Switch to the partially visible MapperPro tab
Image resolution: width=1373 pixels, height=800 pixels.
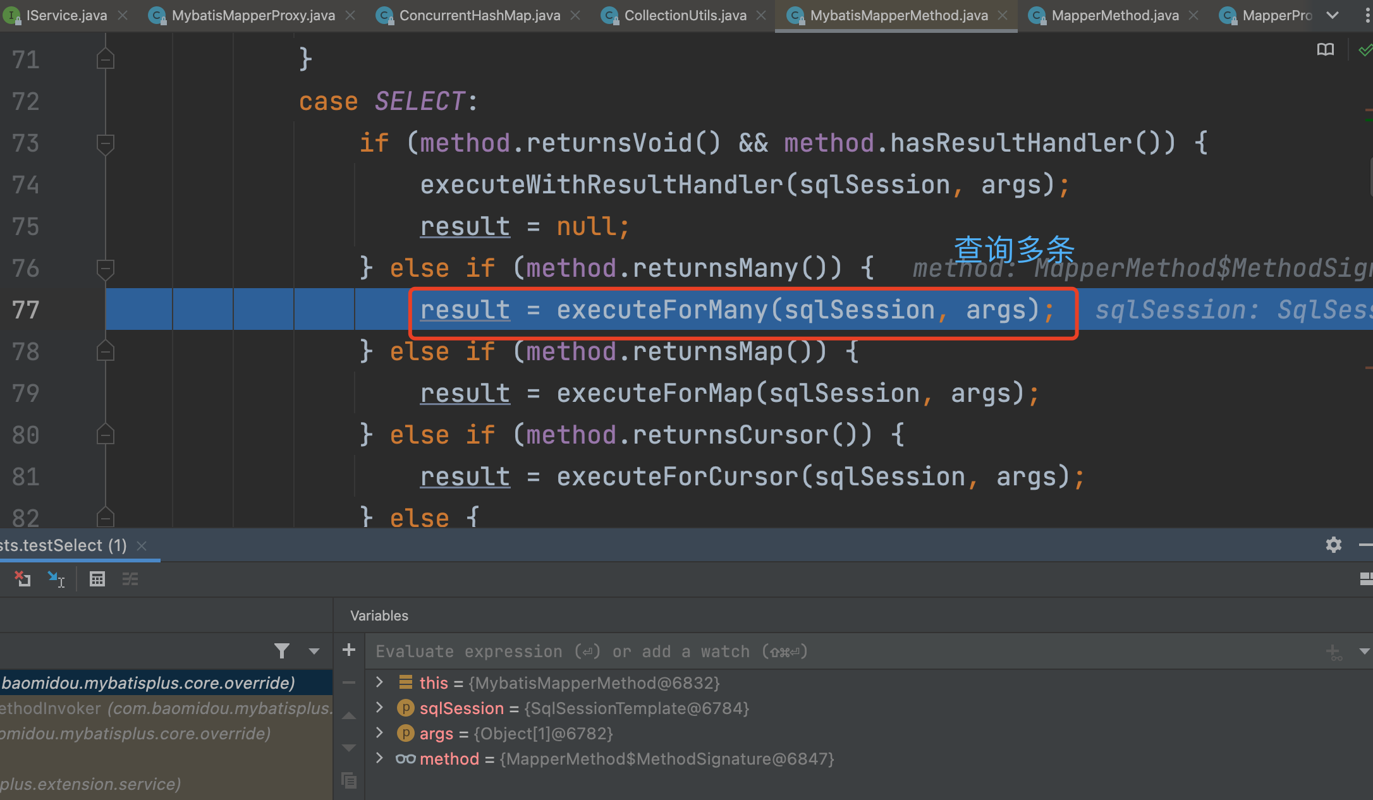pyautogui.click(x=1276, y=15)
